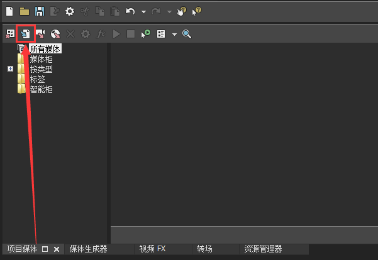Click the What's This help cursor icon
This screenshot has height=260, width=378.
point(197,11)
